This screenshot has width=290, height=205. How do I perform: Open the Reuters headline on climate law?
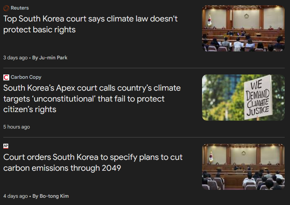pos(90,24)
